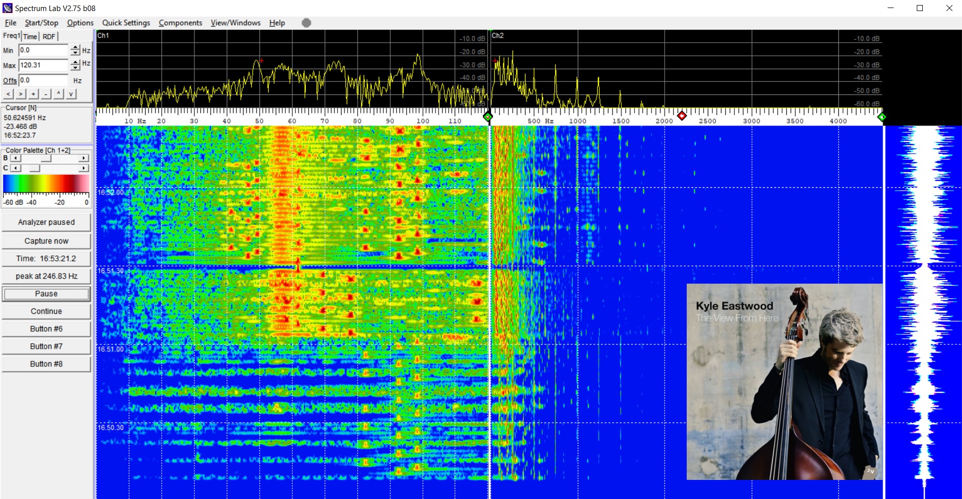The image size is (962, 499).
Task: Click contrast C slider left arrow
Action: tap(16, 168)
